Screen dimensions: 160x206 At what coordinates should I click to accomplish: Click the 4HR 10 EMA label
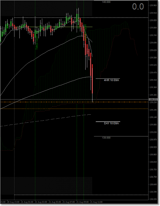pyautogui.click(x=111, y=80)
